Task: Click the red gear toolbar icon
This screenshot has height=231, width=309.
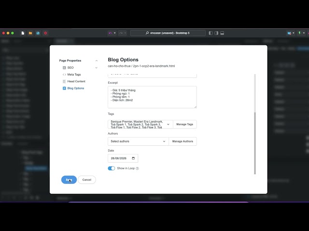Action: (x=45, y=33)
